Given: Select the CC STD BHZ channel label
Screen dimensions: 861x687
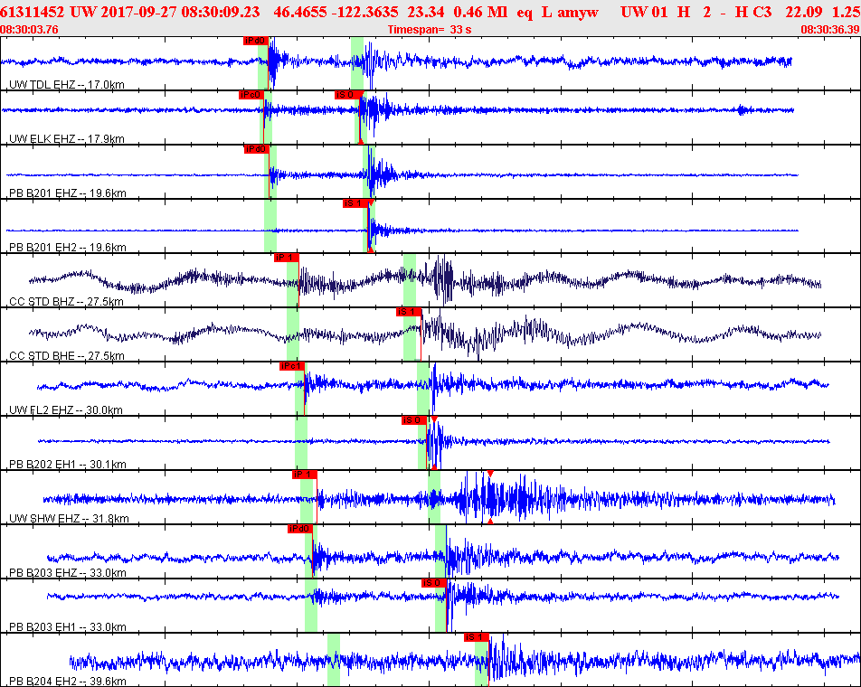Looking at the screenshot, I should pyautogui.click(x=66, y=301).
